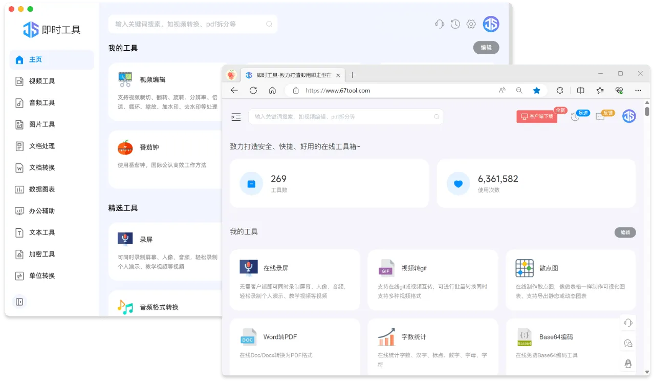
Task: Click 客户端下载 red button
Action: pos(537,117)
